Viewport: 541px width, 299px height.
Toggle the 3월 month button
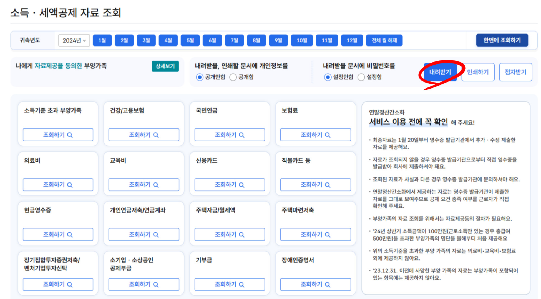click(x=146, y=40)
